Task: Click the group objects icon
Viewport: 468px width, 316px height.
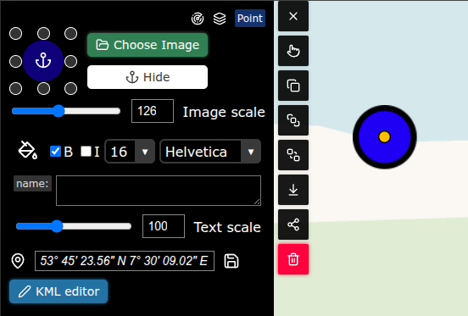Action: coord(293,120)
